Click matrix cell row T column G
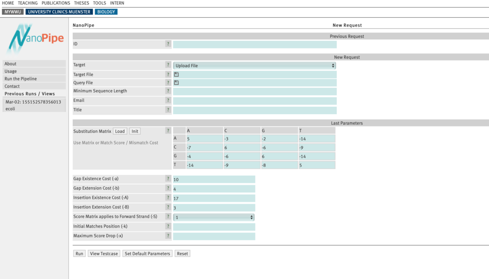 (x=279, y=165)
